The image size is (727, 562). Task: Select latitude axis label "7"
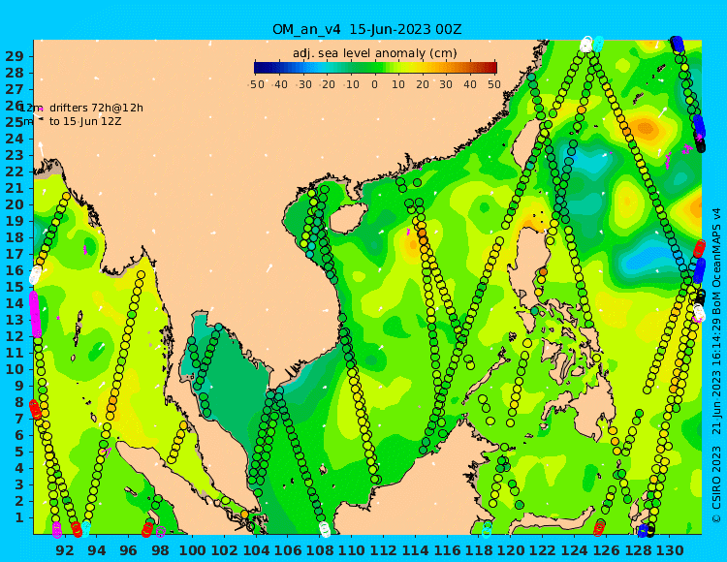pos(19,419)
